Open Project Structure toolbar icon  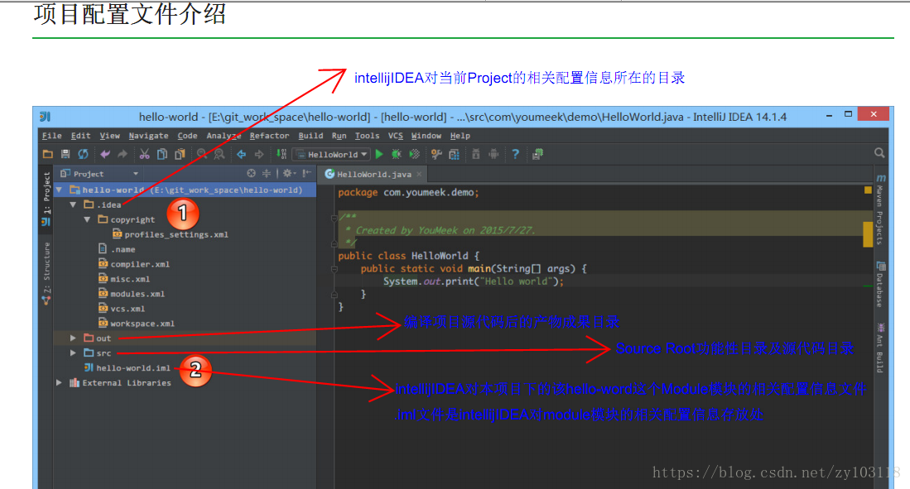(x=454, y=154)
